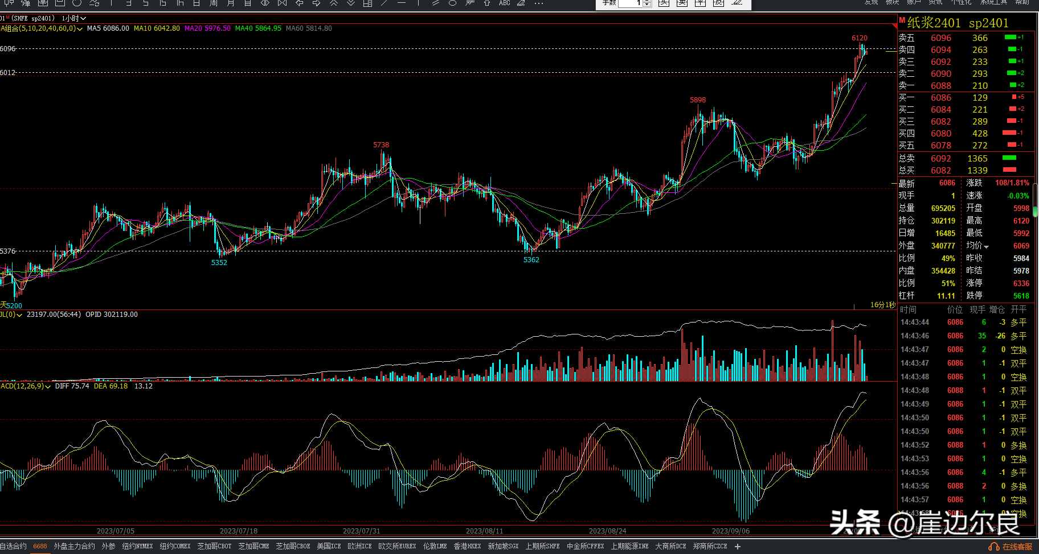Switch to 1-minute chart period icon
This screenshot has height=554, width=1039.
pyautogui.click(x=111, y=3)
